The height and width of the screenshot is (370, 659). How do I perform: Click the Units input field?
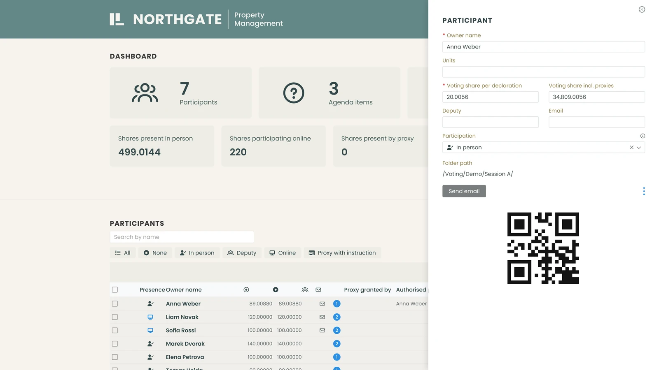544,72
